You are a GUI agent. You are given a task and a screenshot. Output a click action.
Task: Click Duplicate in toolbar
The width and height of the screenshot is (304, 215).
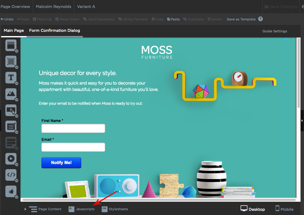(x=194, y=19)
